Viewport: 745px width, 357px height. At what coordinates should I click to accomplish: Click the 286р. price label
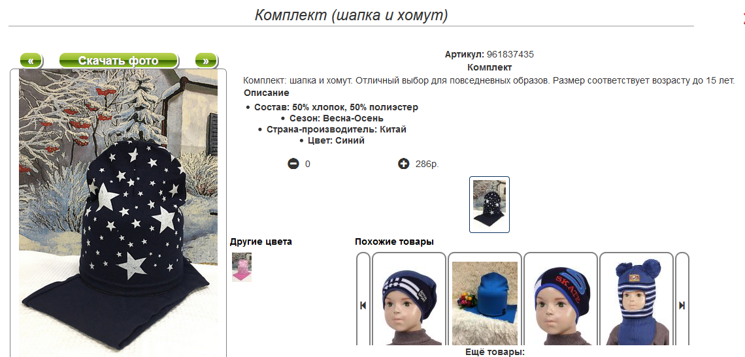pos(427,164)
